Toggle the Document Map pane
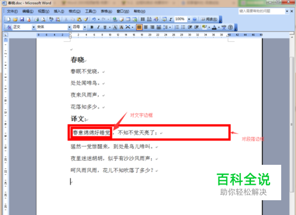Viewport: 296px width, 215px height. [164, 19]
